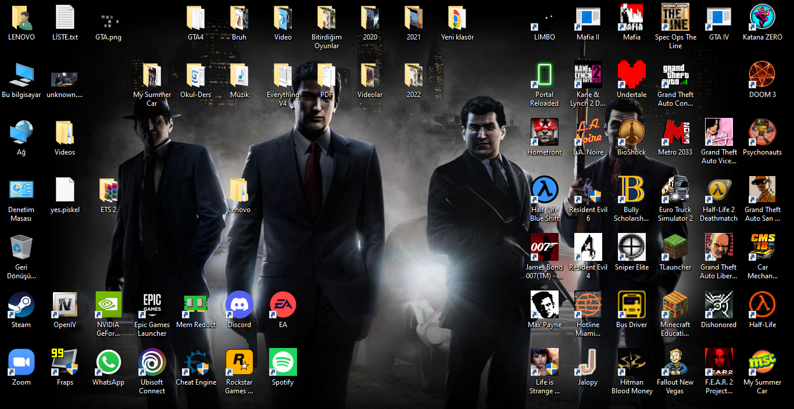Open Minecraft Education icon

click(x=675, y=305)
